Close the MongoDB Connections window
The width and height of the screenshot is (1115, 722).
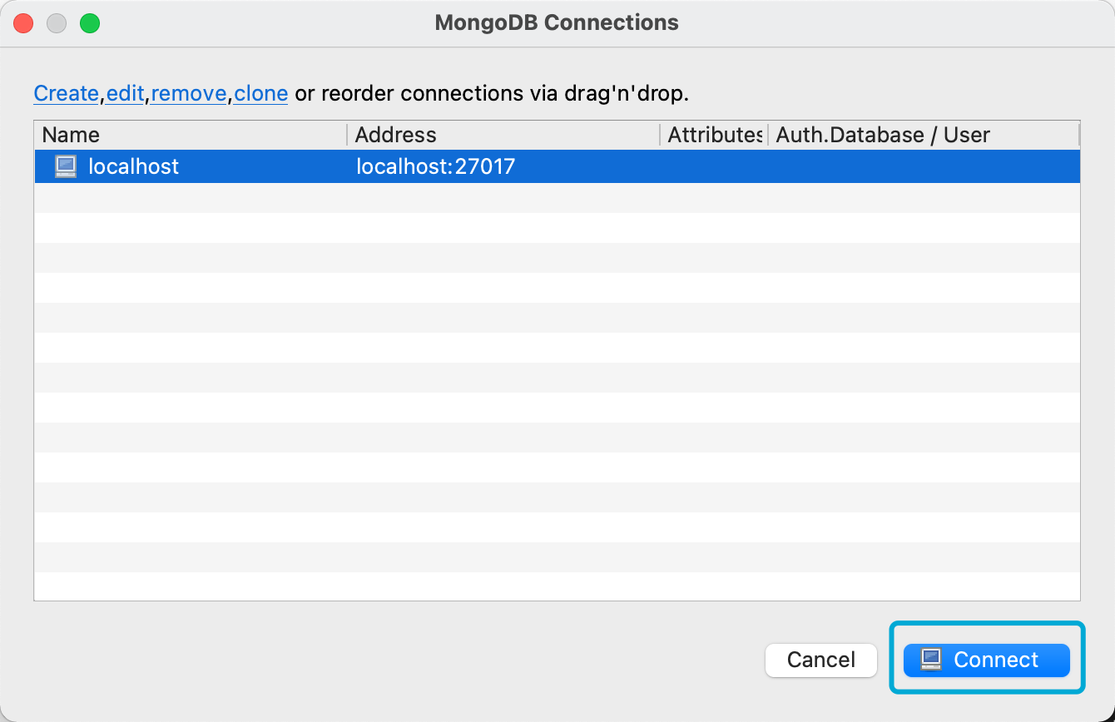click(23, 23)
